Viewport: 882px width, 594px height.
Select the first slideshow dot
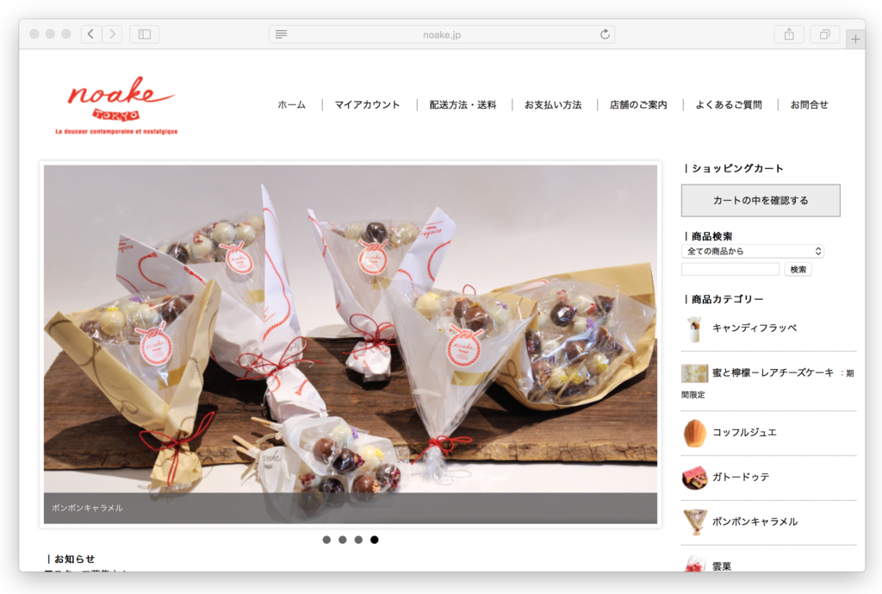(x=326, y=540)
